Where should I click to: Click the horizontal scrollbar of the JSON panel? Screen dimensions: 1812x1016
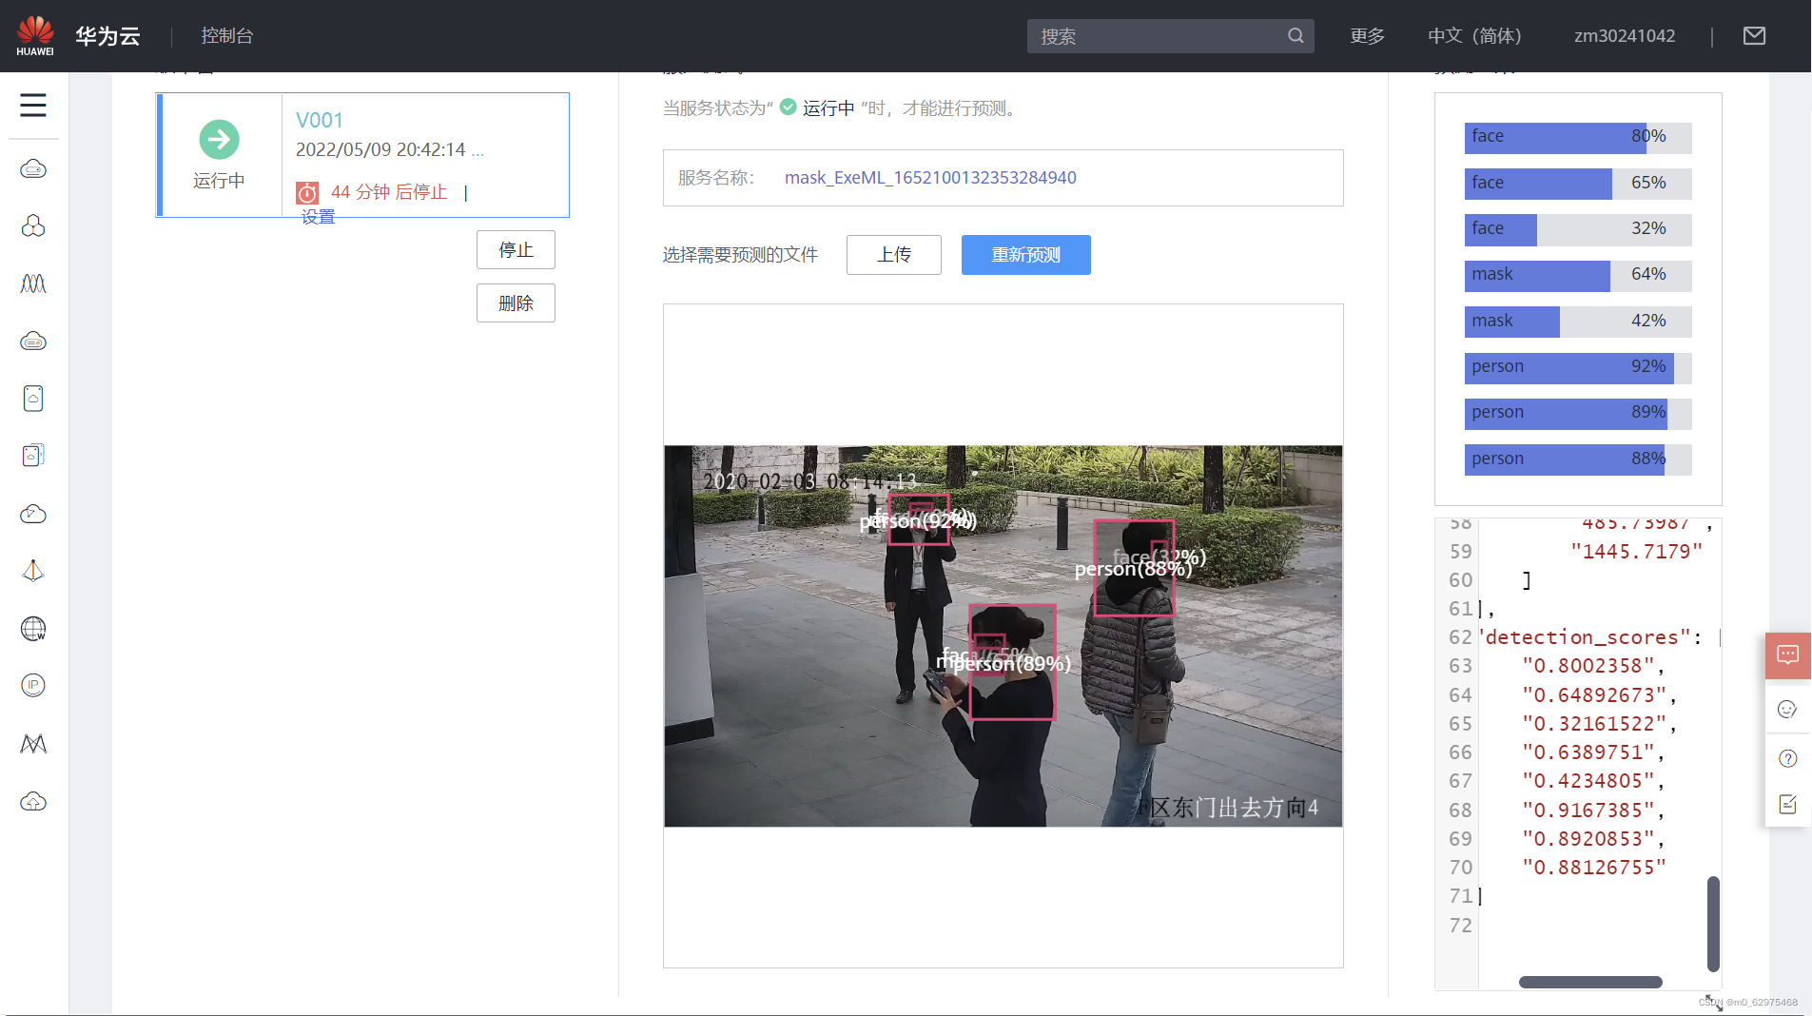pos(1590,982)
